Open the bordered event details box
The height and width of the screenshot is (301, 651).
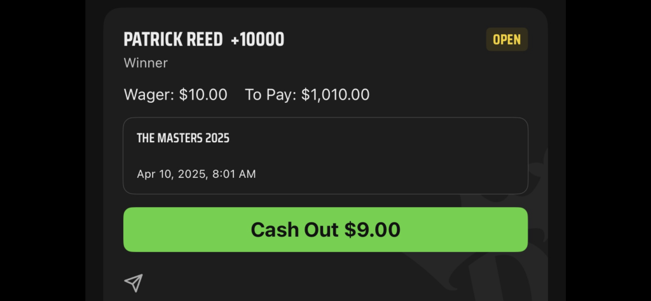tap(325, 156)
